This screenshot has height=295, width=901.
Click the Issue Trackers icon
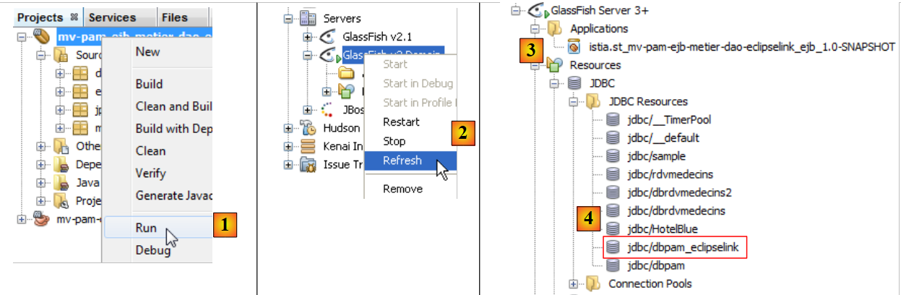(308, 165)
